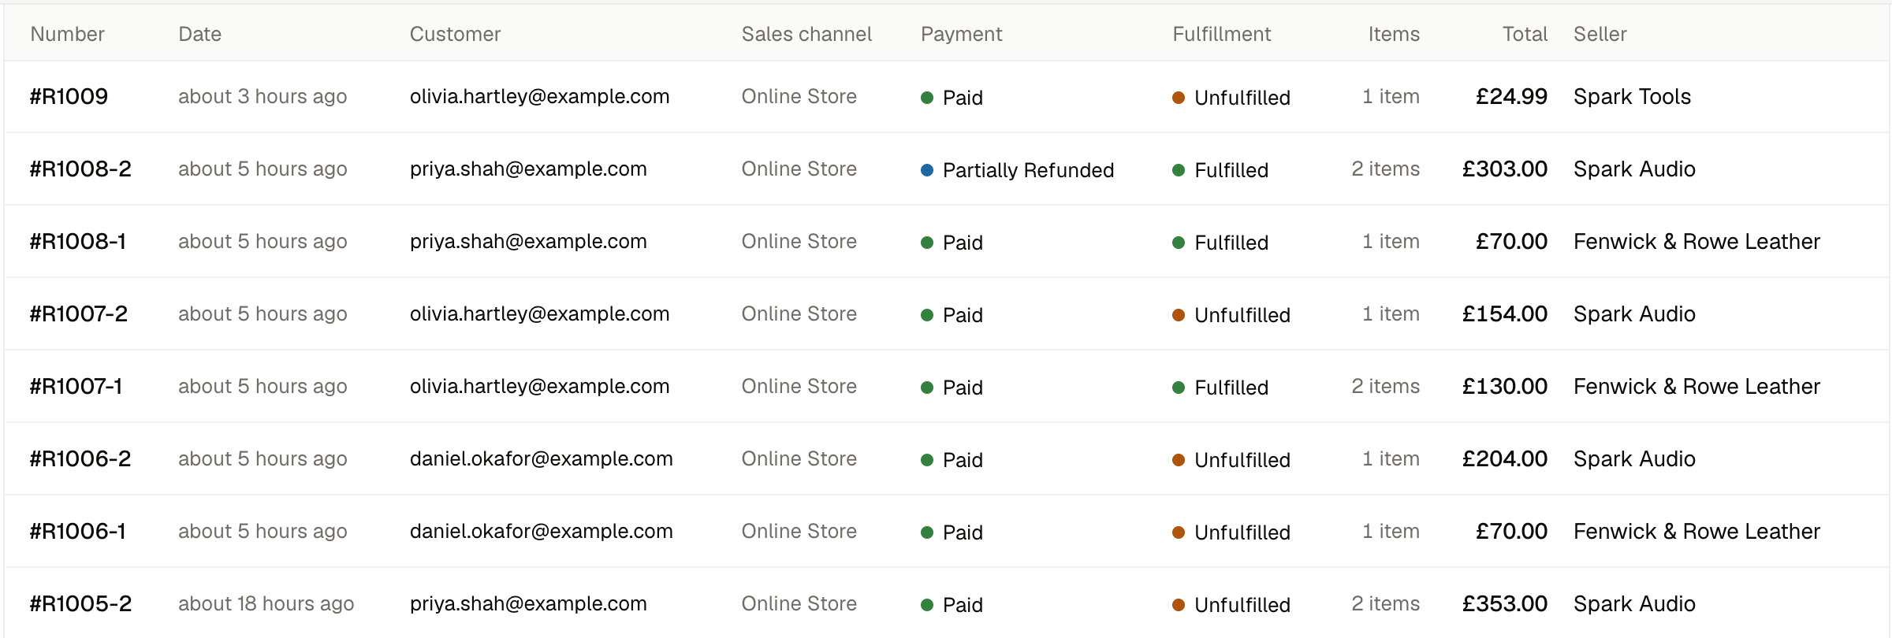Click the £204.00 total

pos(1505,459)
